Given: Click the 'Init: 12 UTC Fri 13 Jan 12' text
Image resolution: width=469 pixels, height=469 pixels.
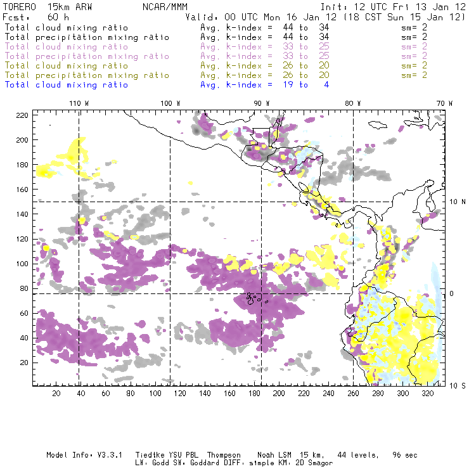Looking at the screenshot, I should (x=393, y=7).
